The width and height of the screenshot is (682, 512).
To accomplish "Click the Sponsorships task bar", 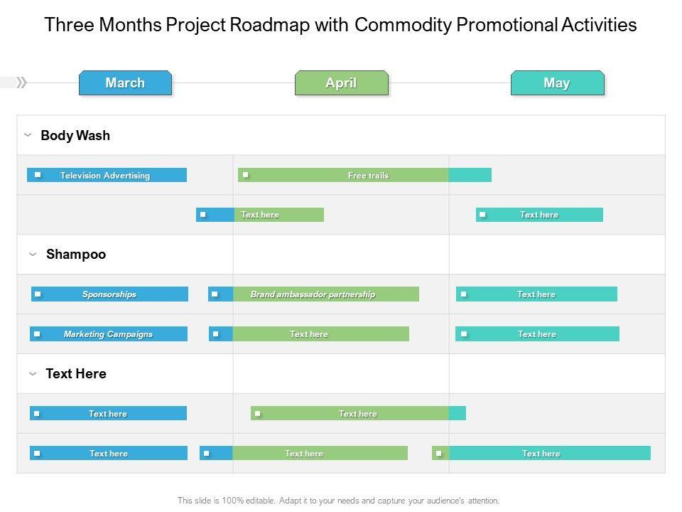I will tap(110, 294).
